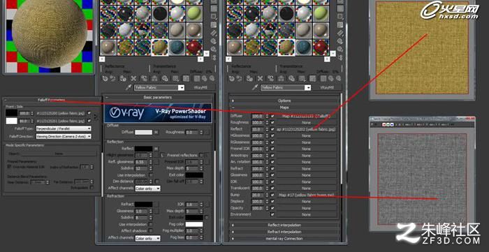Enable the Fresnel reflections checkbox

click(x=201, y=155)
